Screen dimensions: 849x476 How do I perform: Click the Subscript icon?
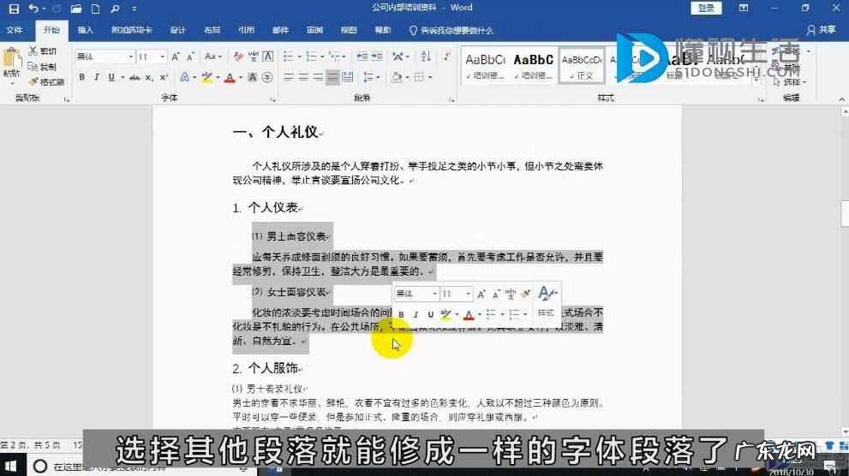pos(149,77)
